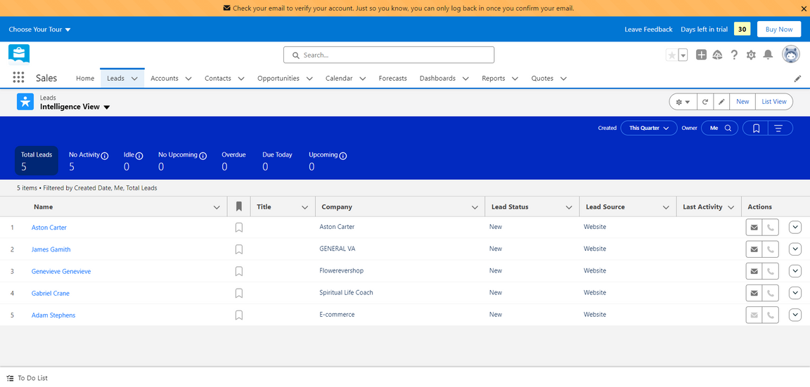Create a New lead
810x387 pixels.
tap(742, 102)
